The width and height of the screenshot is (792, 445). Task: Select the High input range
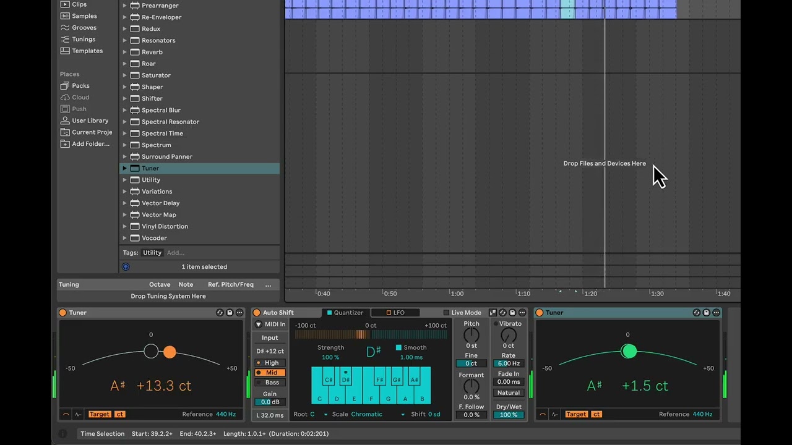click(270, 363)
